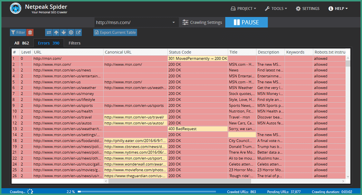The image size is (362, 195).
Task: Click the horizontal scrollbar left arrow
Action: pos(106,181)
